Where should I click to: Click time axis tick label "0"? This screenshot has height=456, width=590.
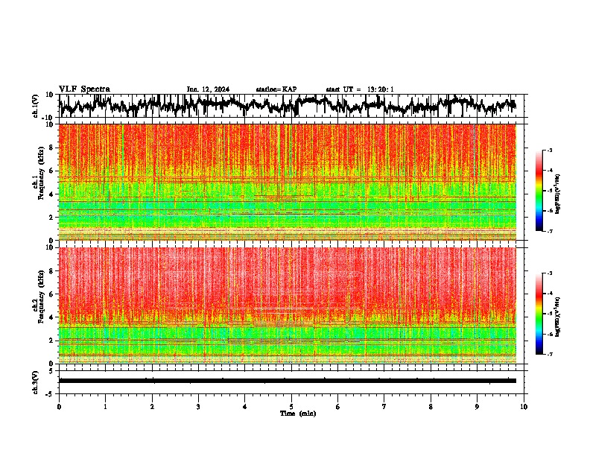[x=59, y=407]
